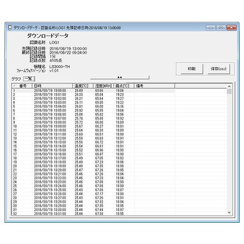The height and width of the screenshot is (244, 244).
Task: Click the window title bar device icon
Action: click(10, 28)
